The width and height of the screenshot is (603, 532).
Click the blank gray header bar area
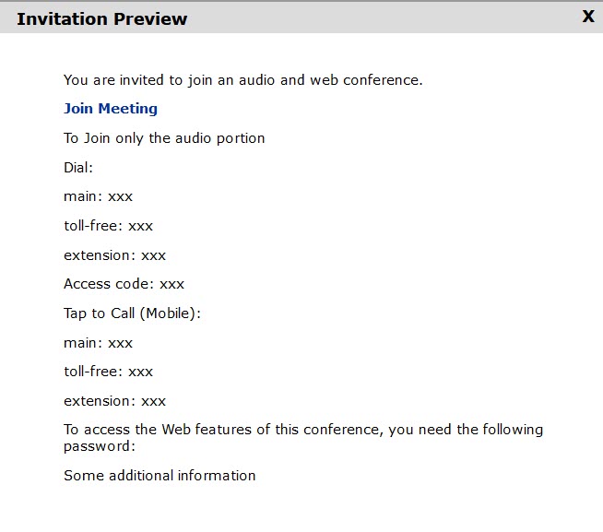point(387,18)
